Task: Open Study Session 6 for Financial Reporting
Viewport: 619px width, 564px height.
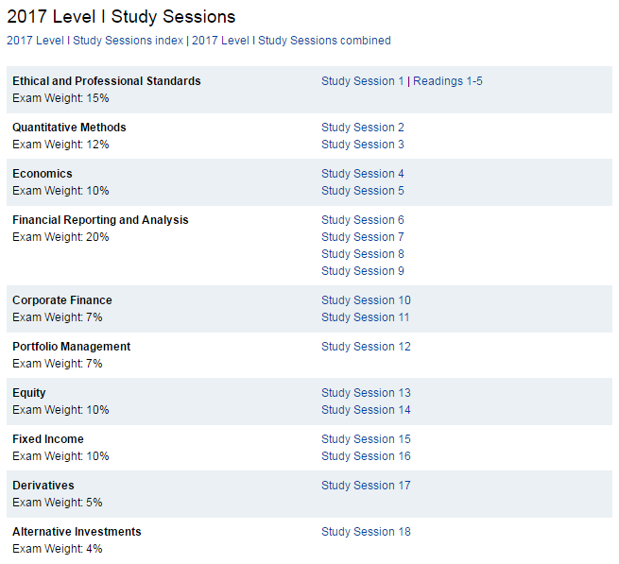Action: pyautogui.click(x=363, y=220)
